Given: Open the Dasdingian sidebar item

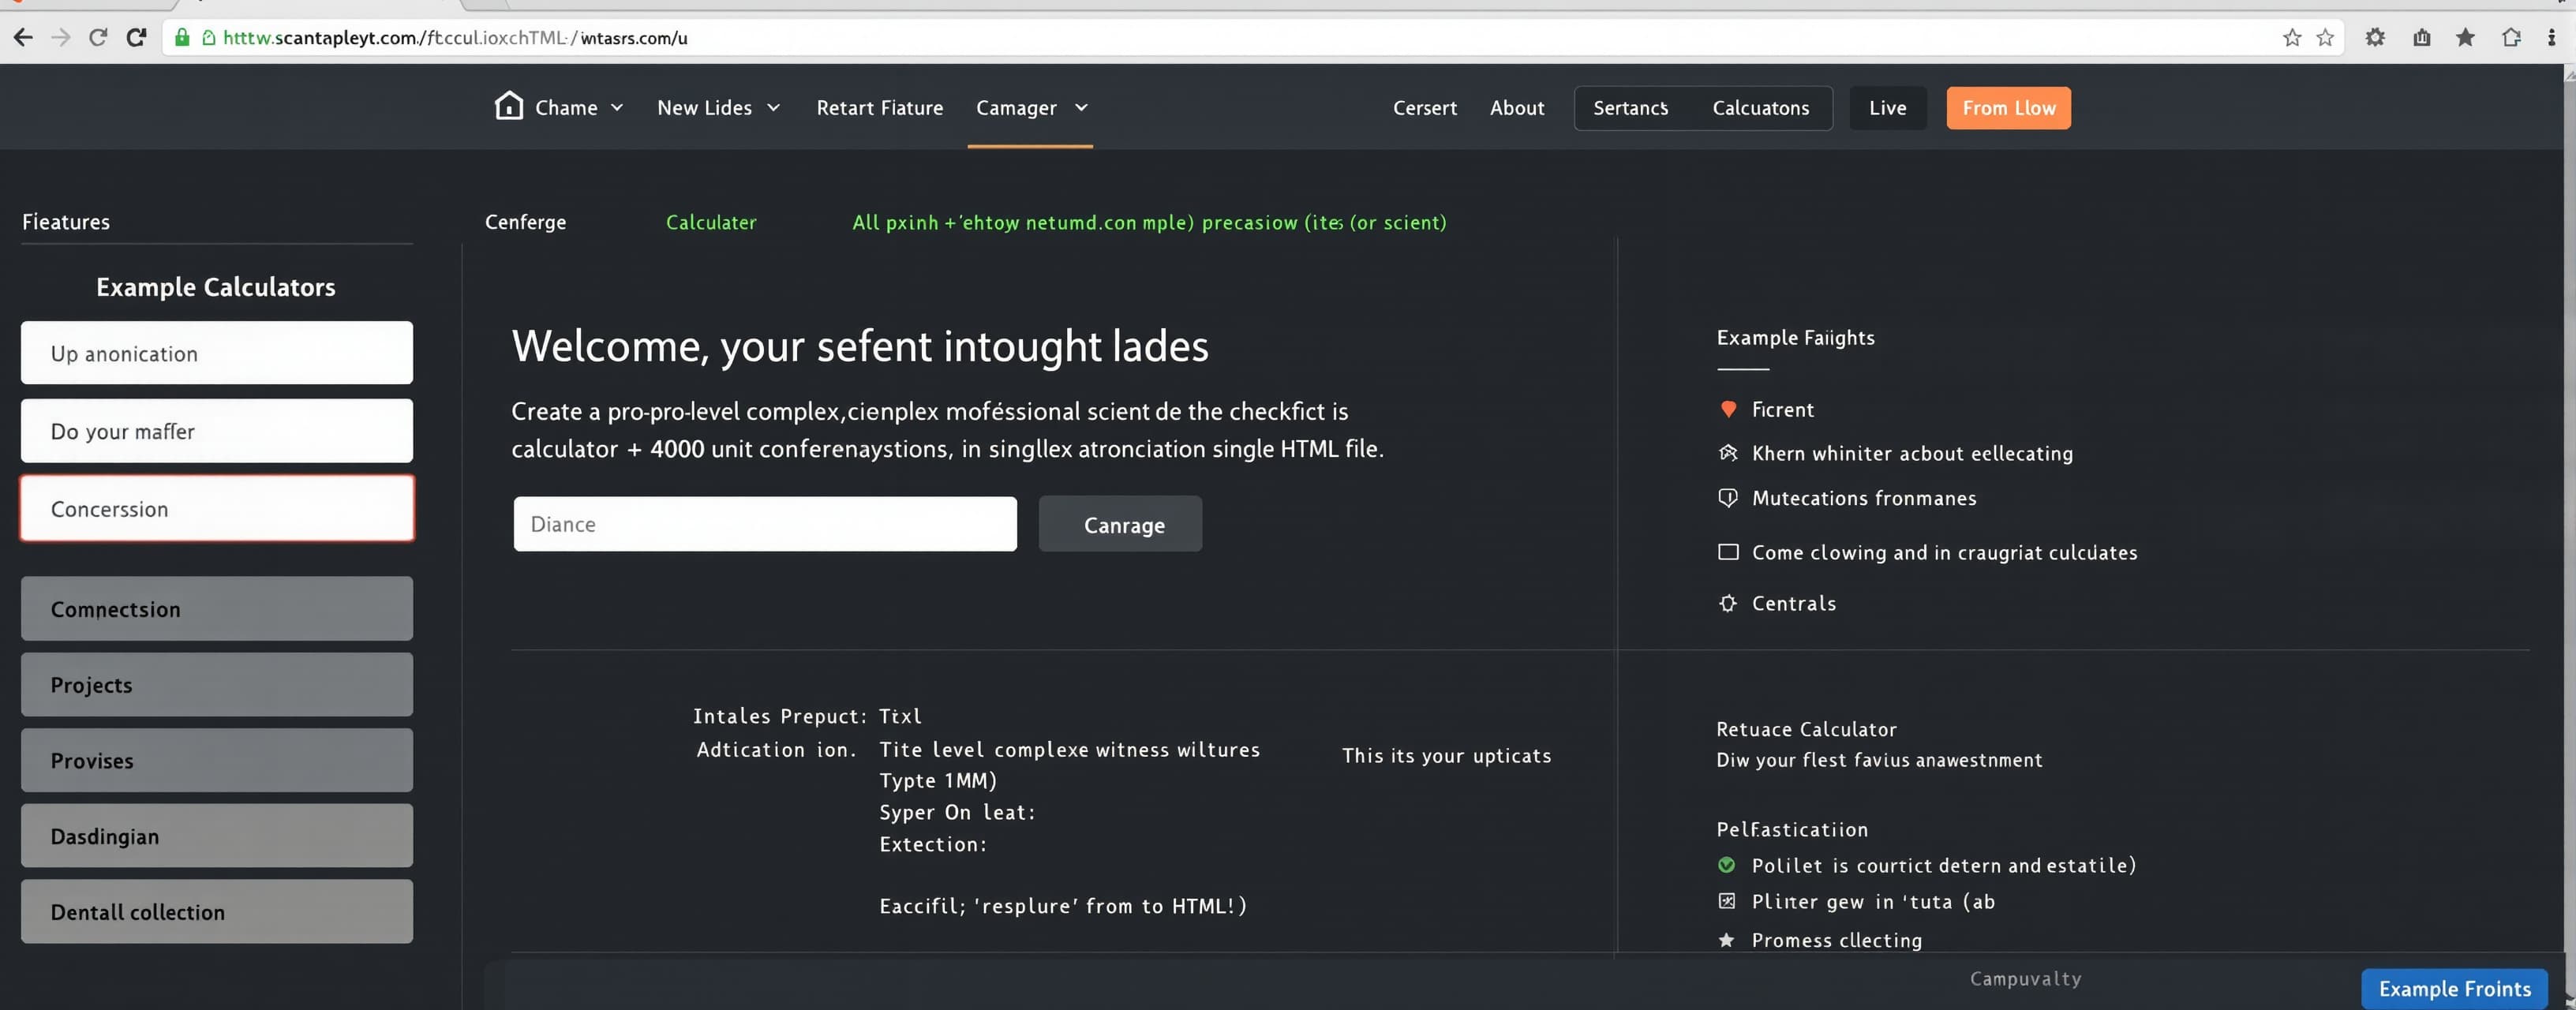Looking at the screenshot, I should pos(216,835).
